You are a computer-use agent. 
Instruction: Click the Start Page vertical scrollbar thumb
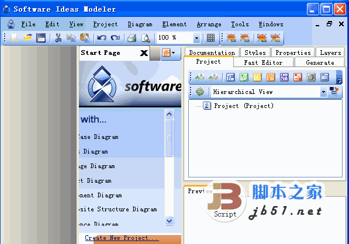coord(169,138)
